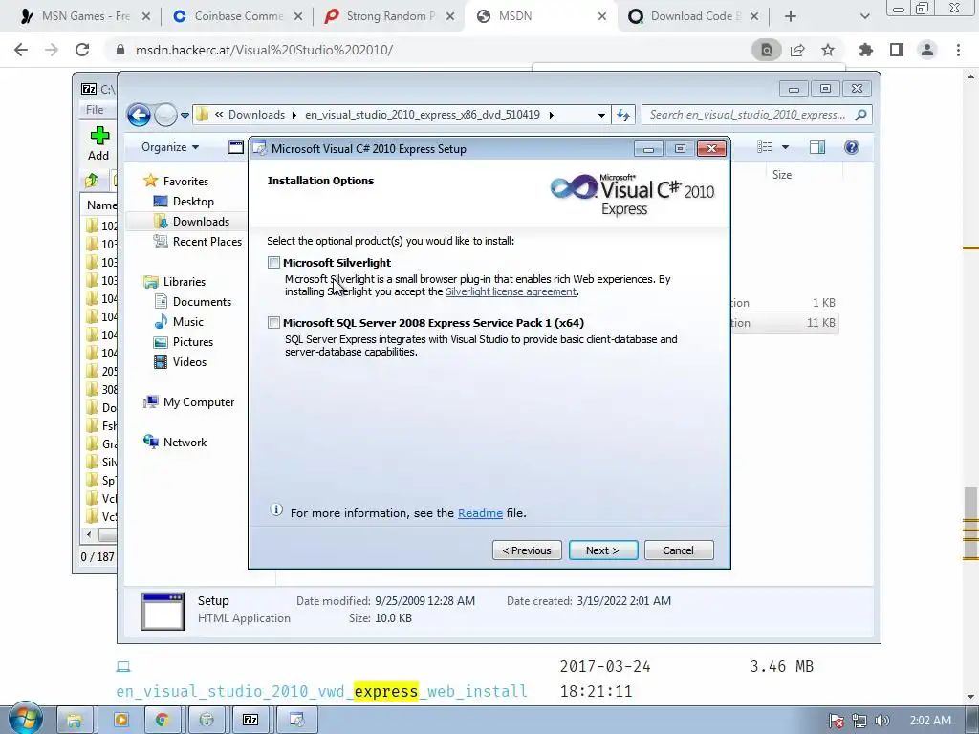Open the browser extensions puzzle icon
This screenshot has height=734, width=979.
pos(866,50)
